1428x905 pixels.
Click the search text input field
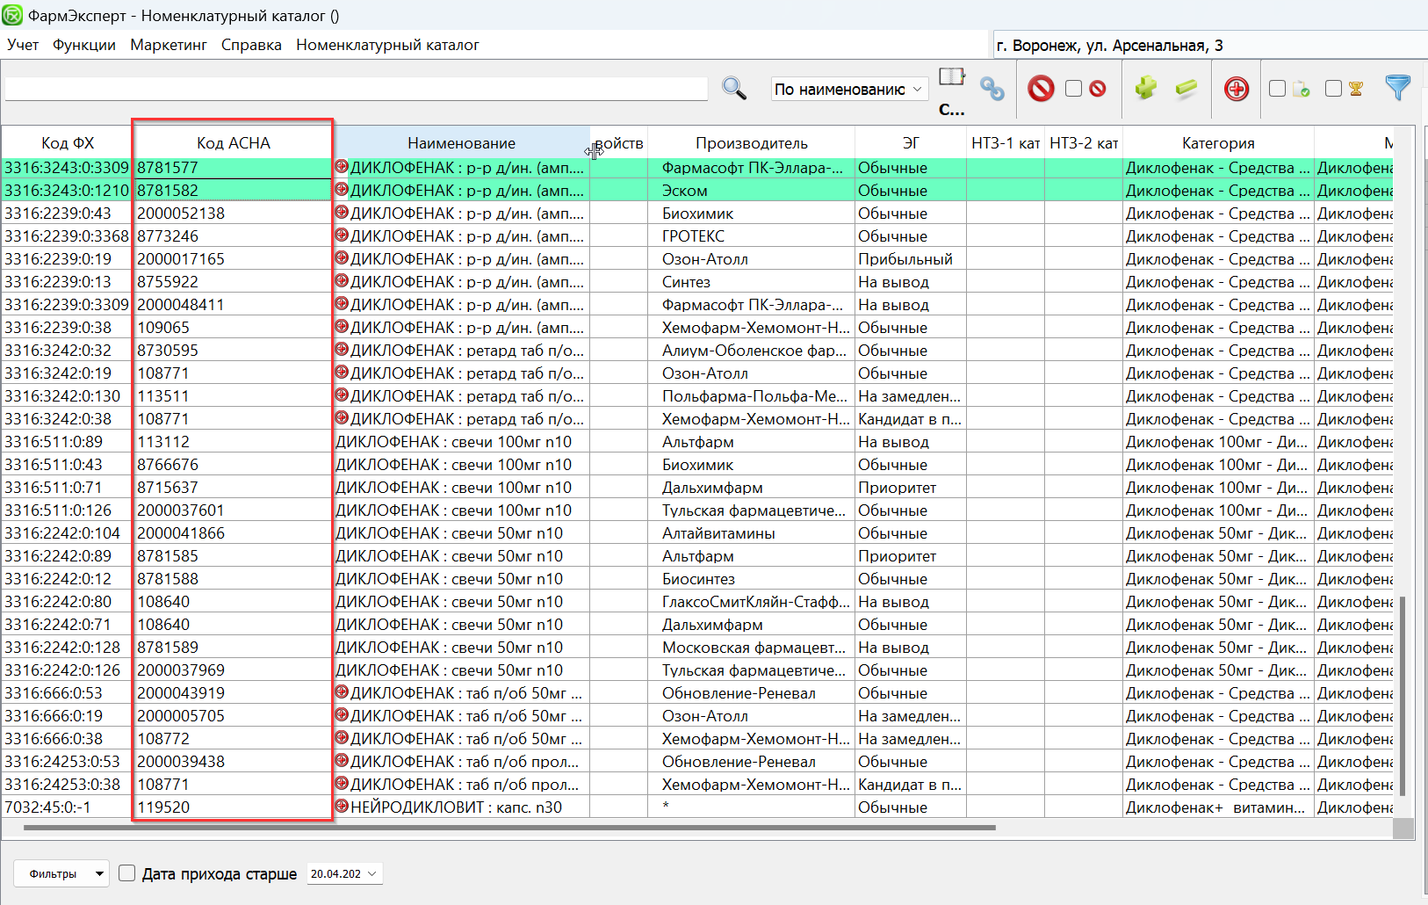[356, 89]
